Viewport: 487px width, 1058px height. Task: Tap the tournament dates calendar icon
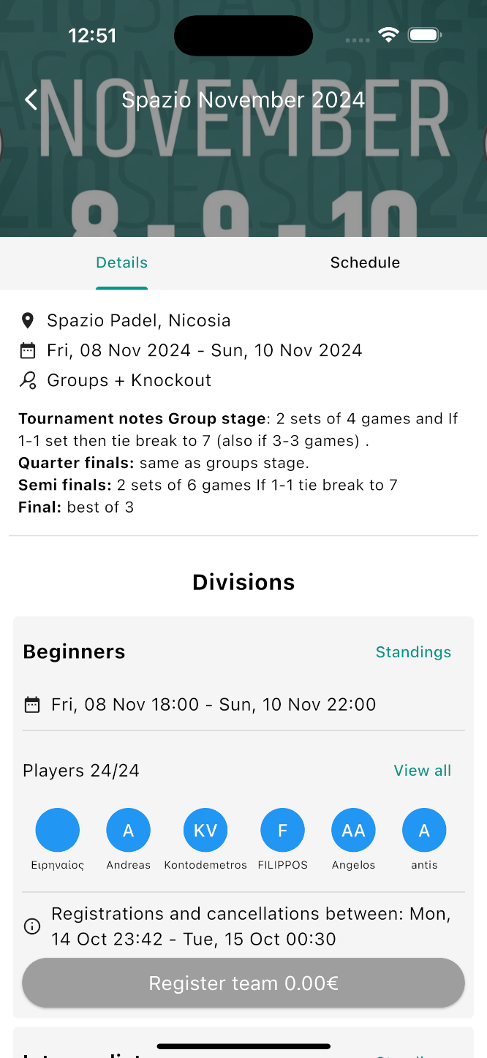(28, 350)
